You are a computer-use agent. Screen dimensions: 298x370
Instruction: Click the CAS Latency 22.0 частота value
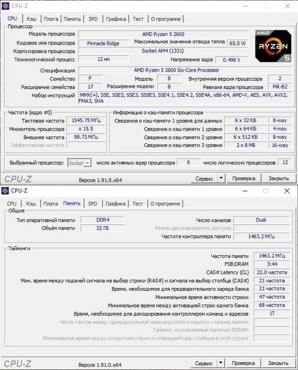272,272
